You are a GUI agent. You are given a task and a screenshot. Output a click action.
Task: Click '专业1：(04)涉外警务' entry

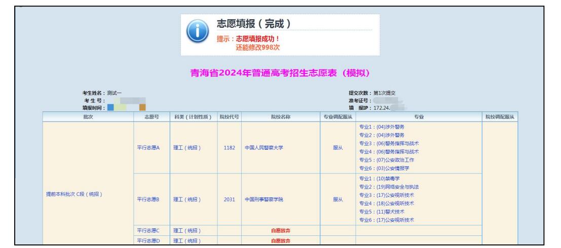click(382, 127)
